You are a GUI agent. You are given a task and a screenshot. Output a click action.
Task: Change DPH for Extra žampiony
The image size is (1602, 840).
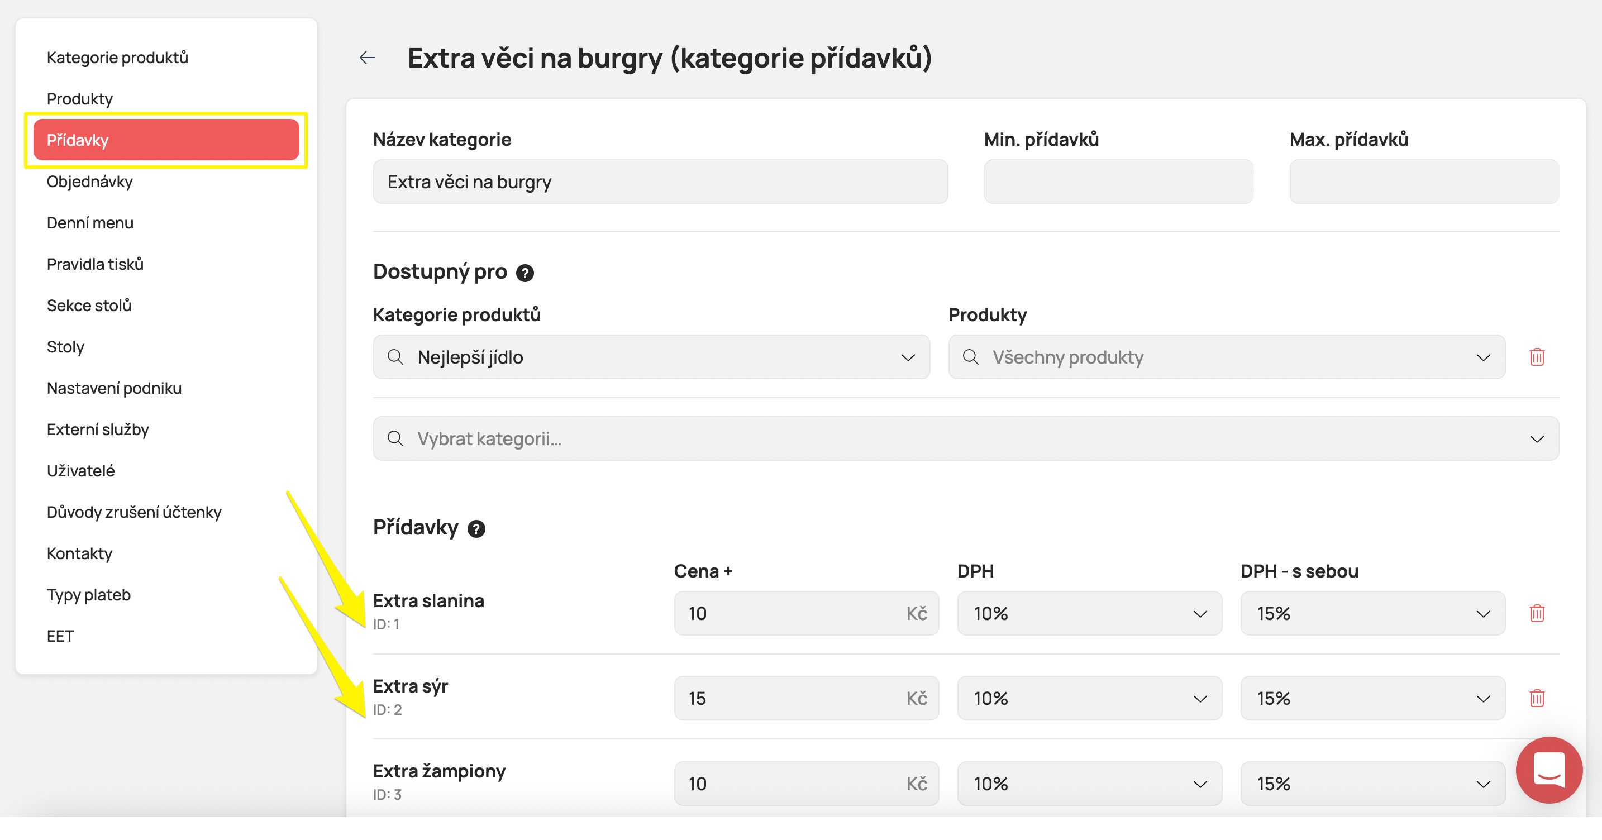[1090, 784]
